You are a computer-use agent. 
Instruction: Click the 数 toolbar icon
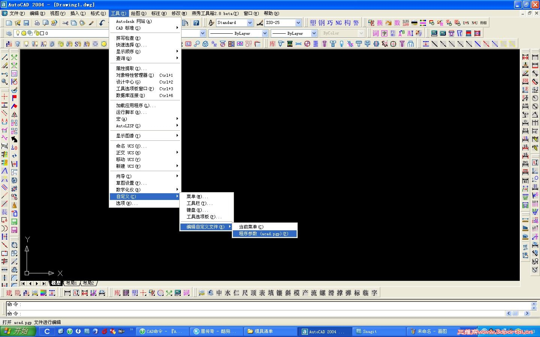397,23
